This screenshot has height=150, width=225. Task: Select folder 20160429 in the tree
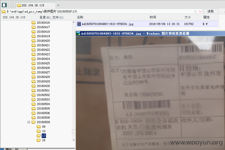click(43, 81)
